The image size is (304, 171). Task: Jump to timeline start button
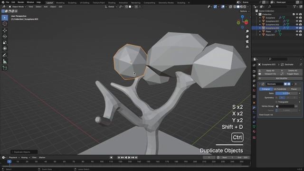point(119,158)
